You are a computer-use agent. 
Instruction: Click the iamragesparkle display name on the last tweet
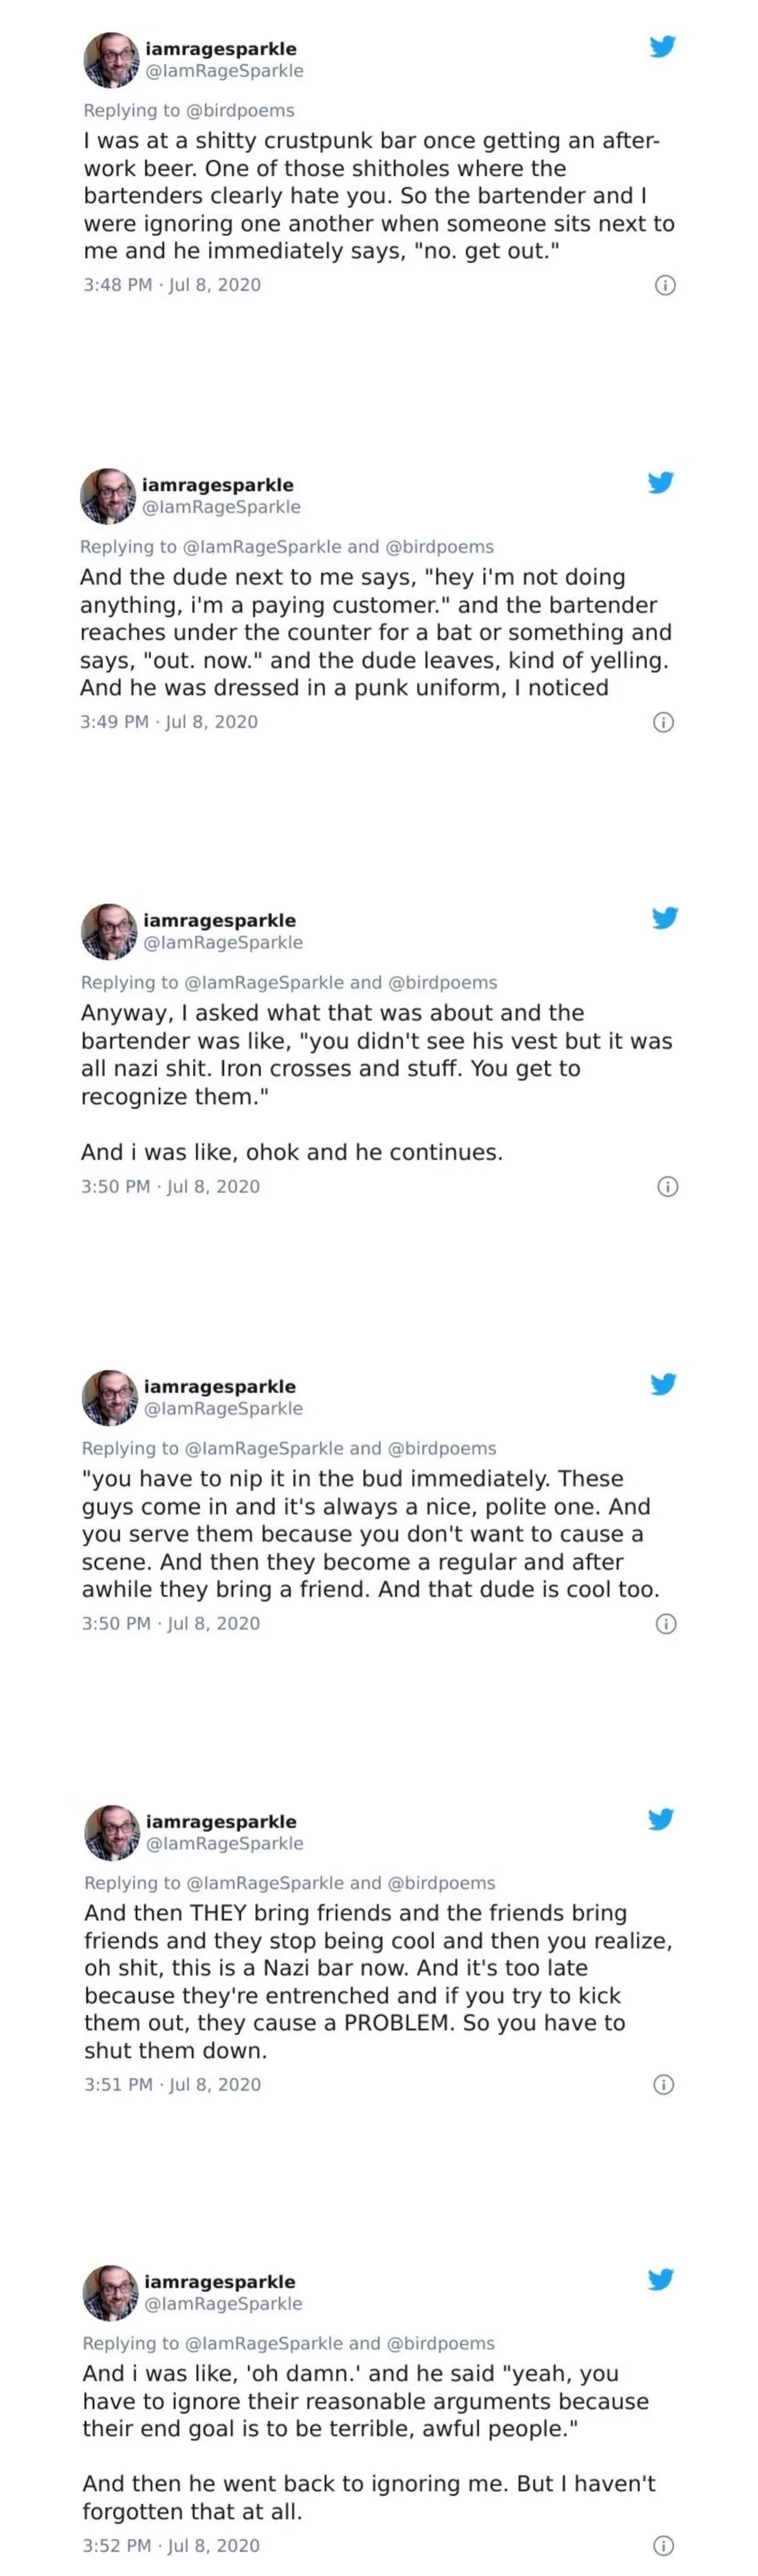[220, 2281]
